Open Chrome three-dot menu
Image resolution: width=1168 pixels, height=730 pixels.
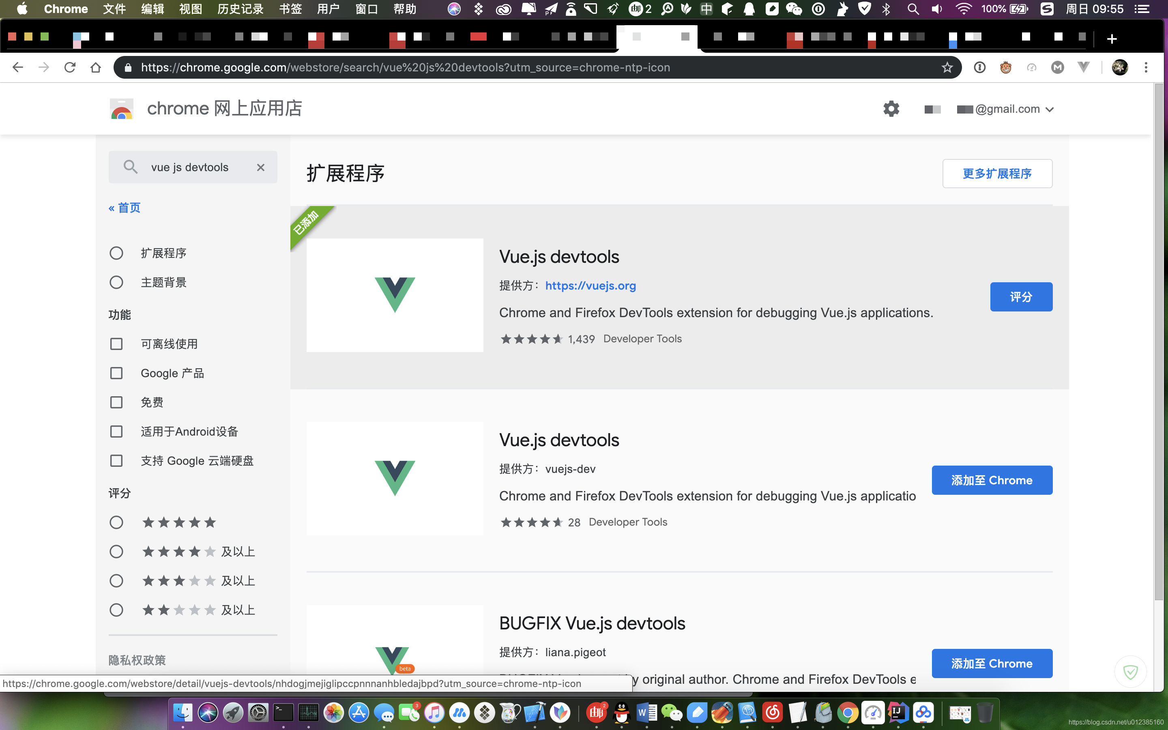coord(1146,68)
